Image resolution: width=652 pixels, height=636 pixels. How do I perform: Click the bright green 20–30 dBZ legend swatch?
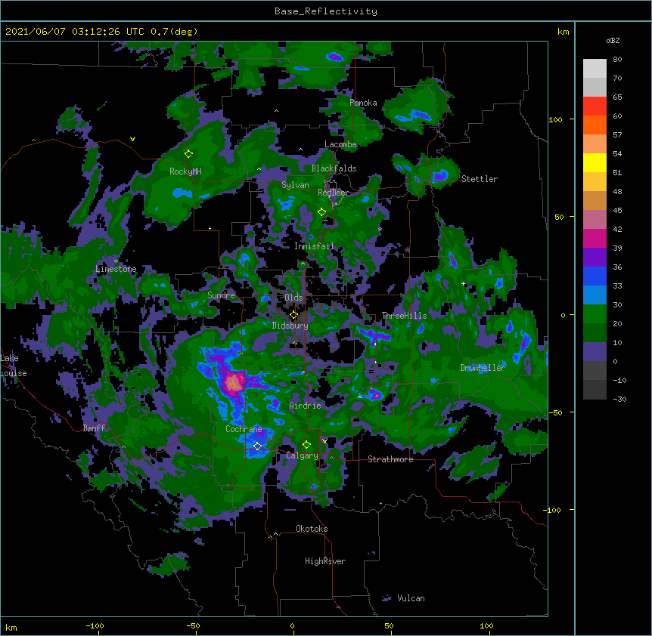click(595, 314)
